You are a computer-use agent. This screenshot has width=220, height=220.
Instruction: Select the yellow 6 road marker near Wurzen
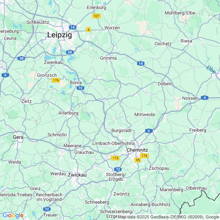click(88, 30)
